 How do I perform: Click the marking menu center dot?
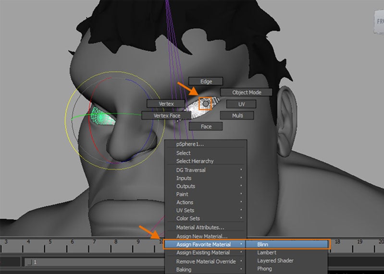tap(206, 104)
